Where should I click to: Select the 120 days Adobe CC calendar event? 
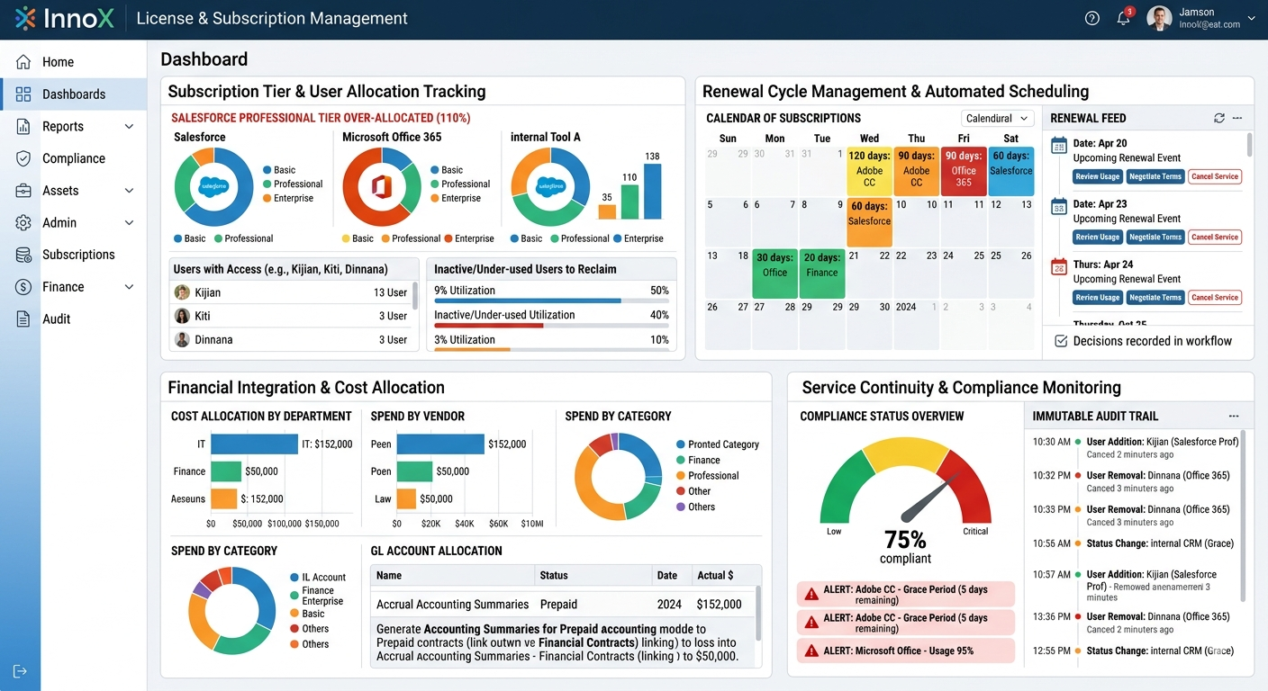point(870,171)
